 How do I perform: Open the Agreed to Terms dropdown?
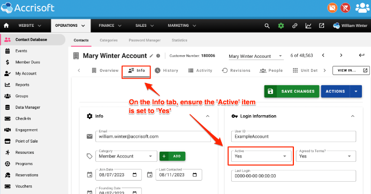pyautogui.click(x=326, y=156)
